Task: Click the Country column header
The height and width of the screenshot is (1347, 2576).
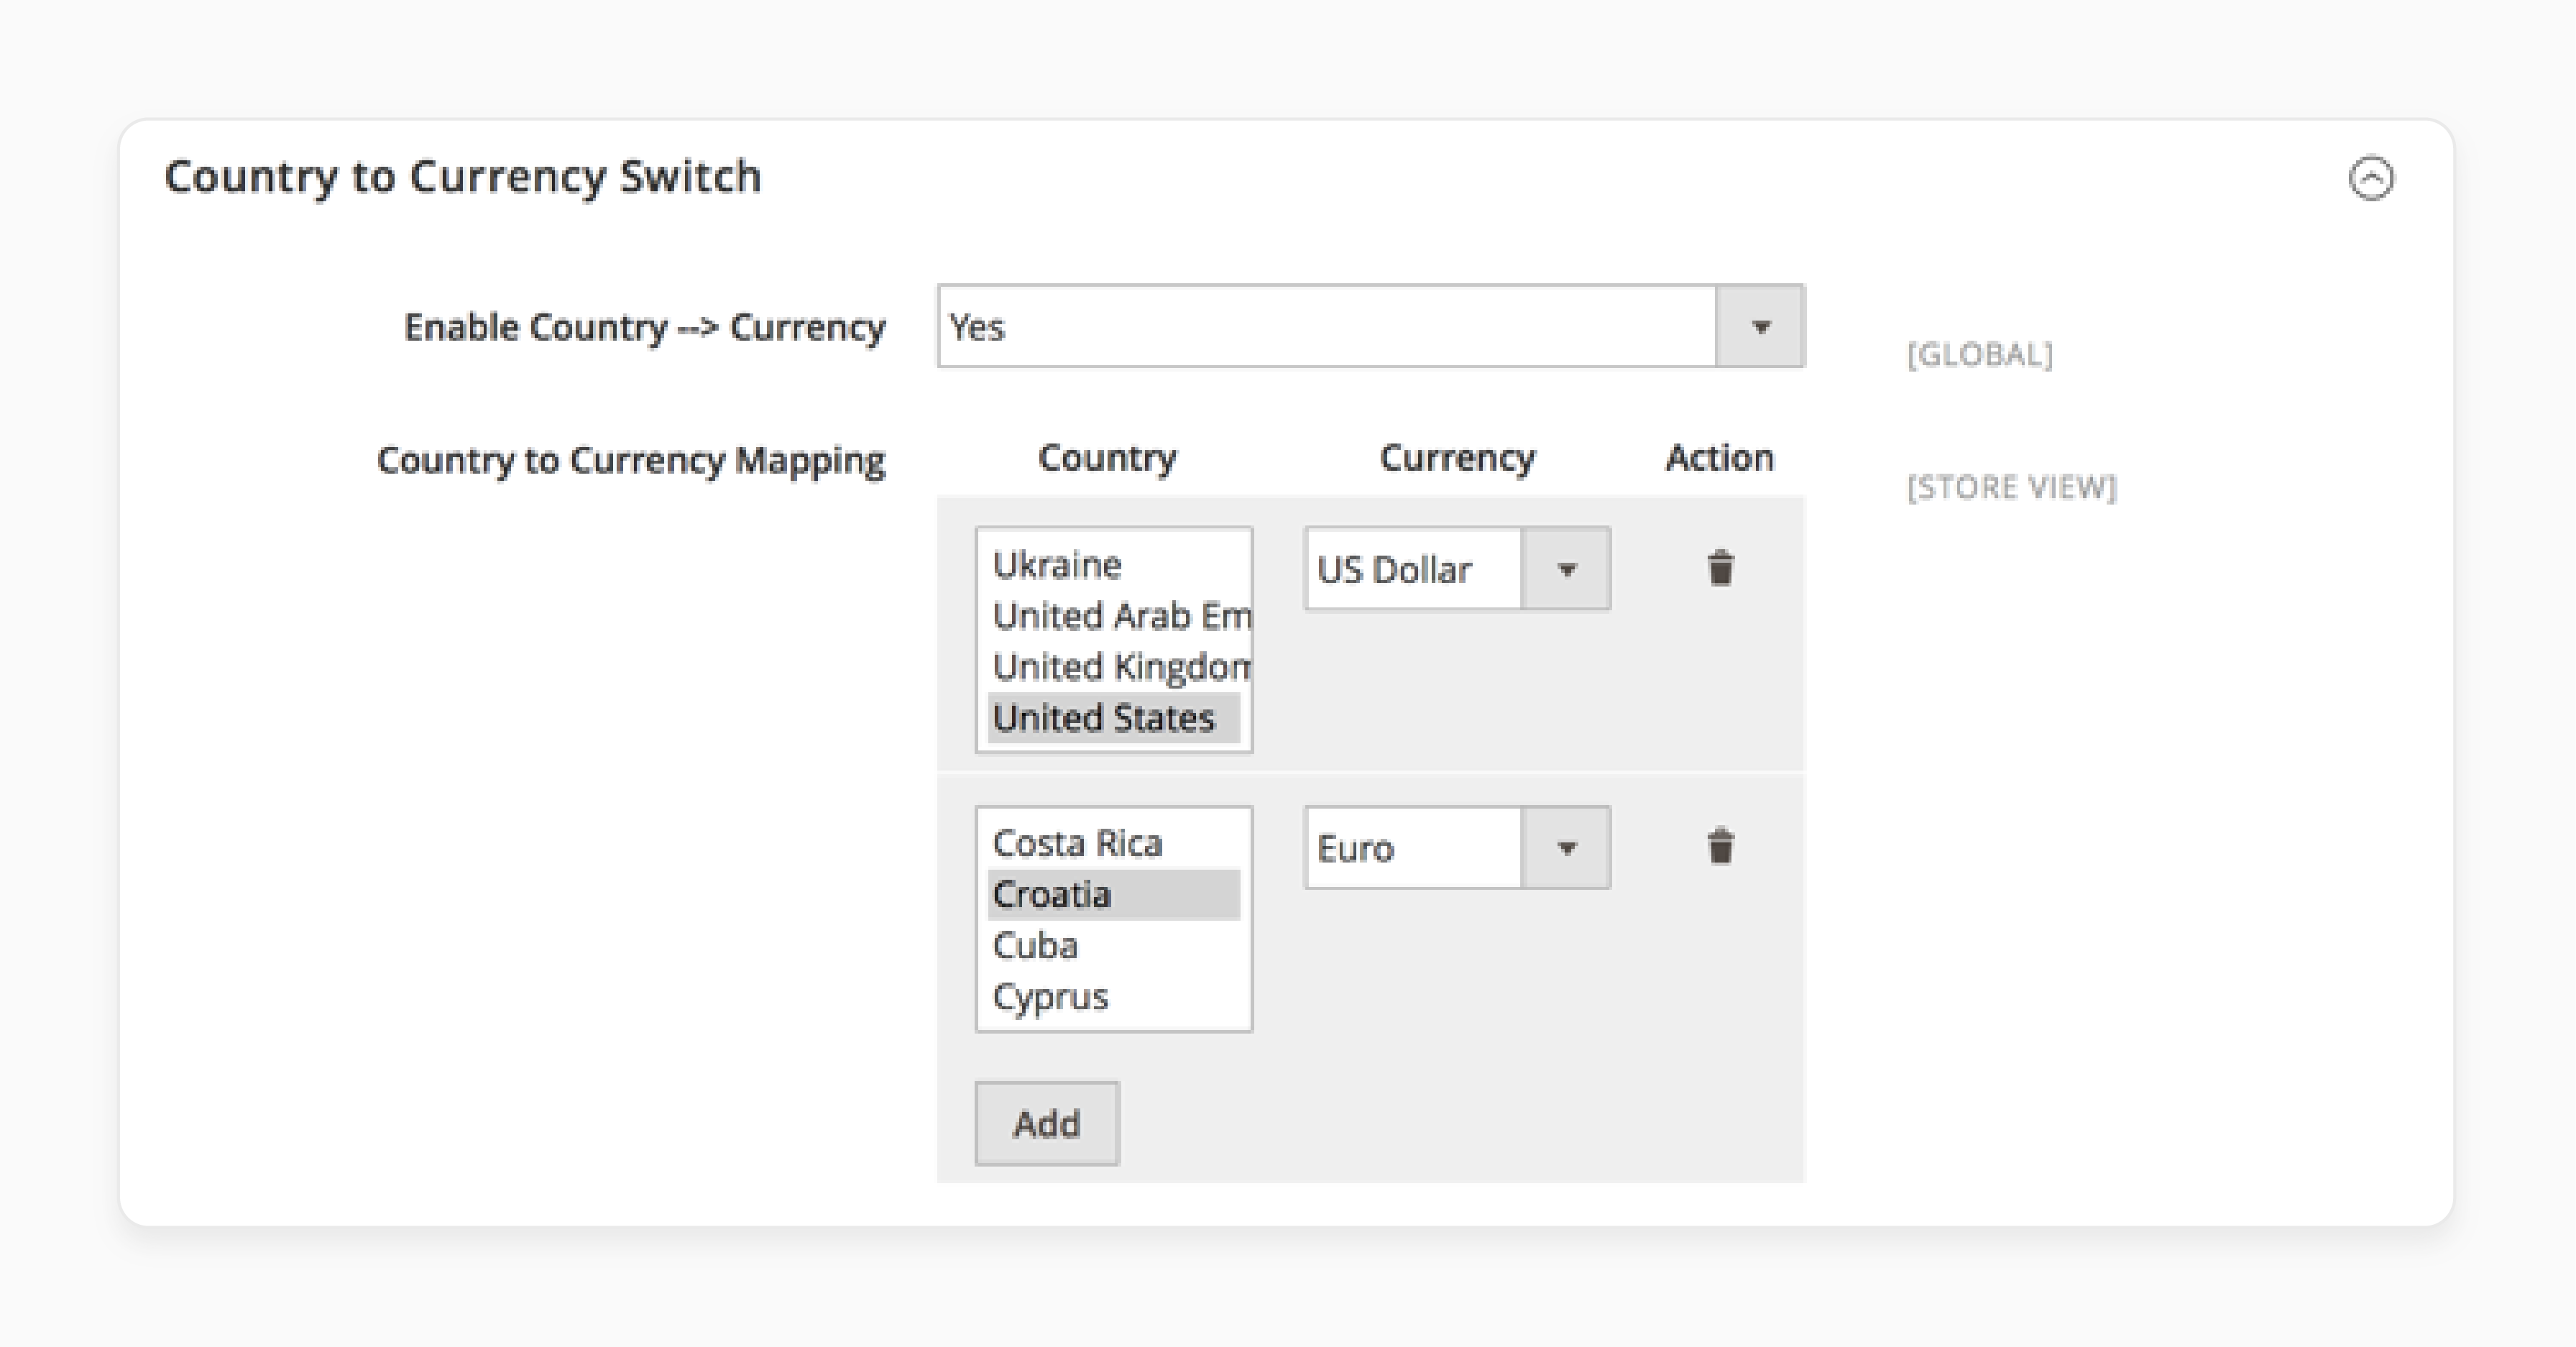Action: coord(1108,458)
